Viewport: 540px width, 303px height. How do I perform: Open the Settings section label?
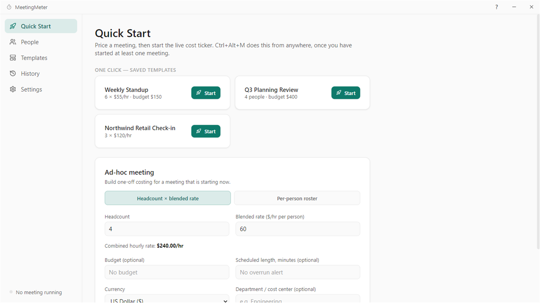31,89
